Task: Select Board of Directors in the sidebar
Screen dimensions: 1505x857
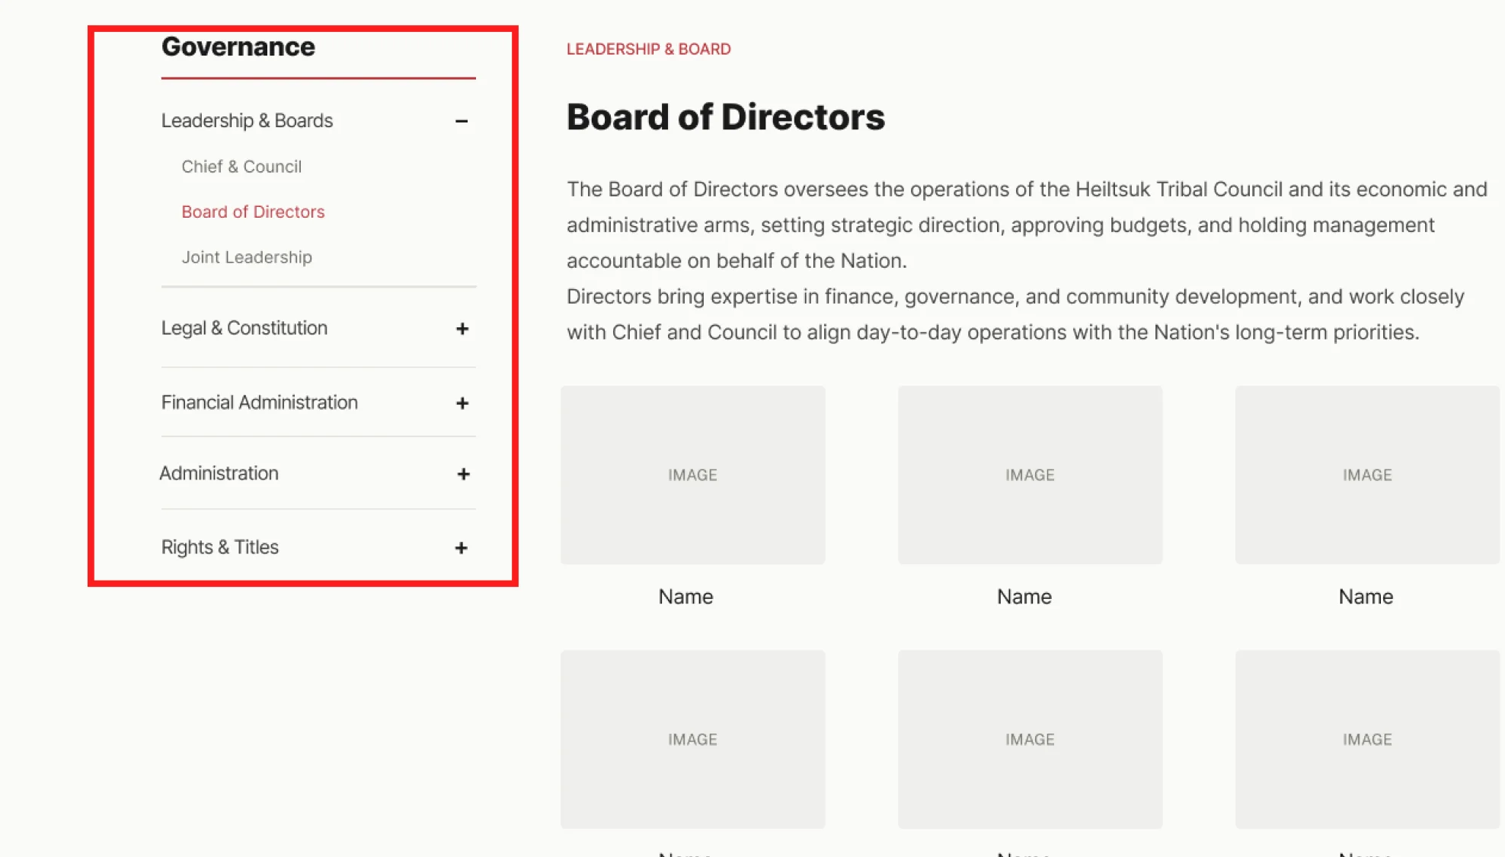Action: click(253, 212)
